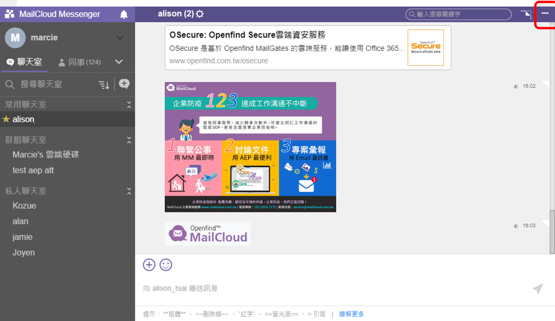Screen dimensions: 555x321
Task: Select the alison favorite chat
Action: pos(67,119)
